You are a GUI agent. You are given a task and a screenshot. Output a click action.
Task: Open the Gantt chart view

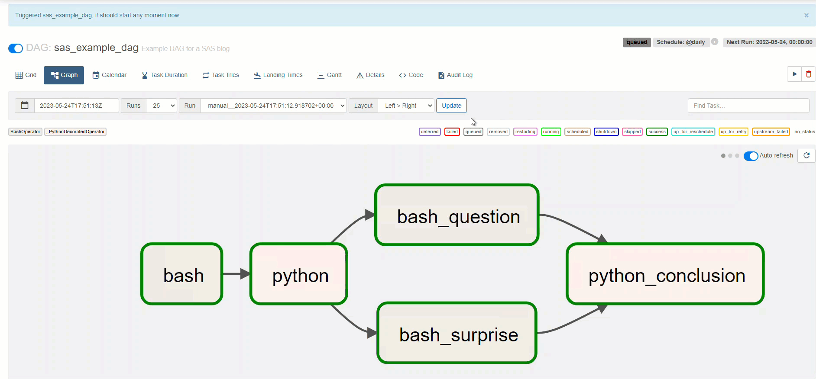[x=329, y=75]
